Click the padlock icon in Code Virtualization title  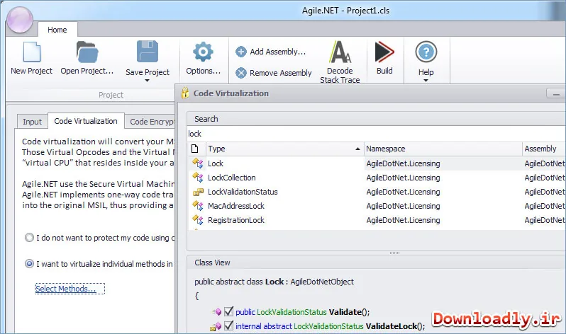[x=185, y=93]
